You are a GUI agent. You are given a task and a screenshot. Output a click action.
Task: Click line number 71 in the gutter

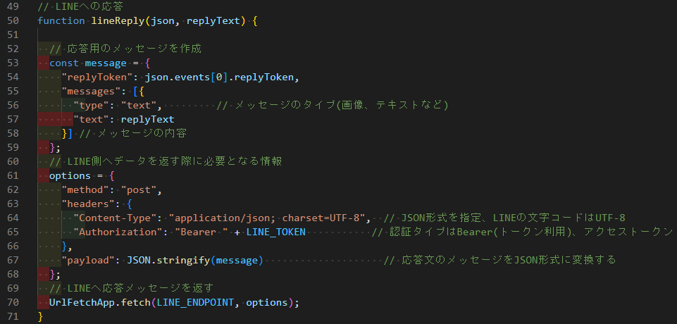click(13, 316)
